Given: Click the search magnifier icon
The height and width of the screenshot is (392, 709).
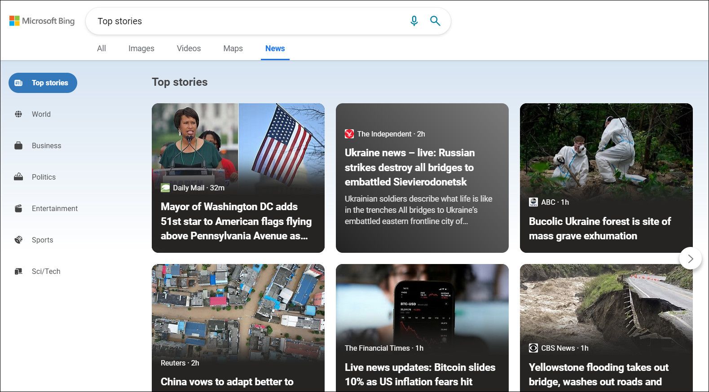Looking at the screenshot, I should [435, 21].
